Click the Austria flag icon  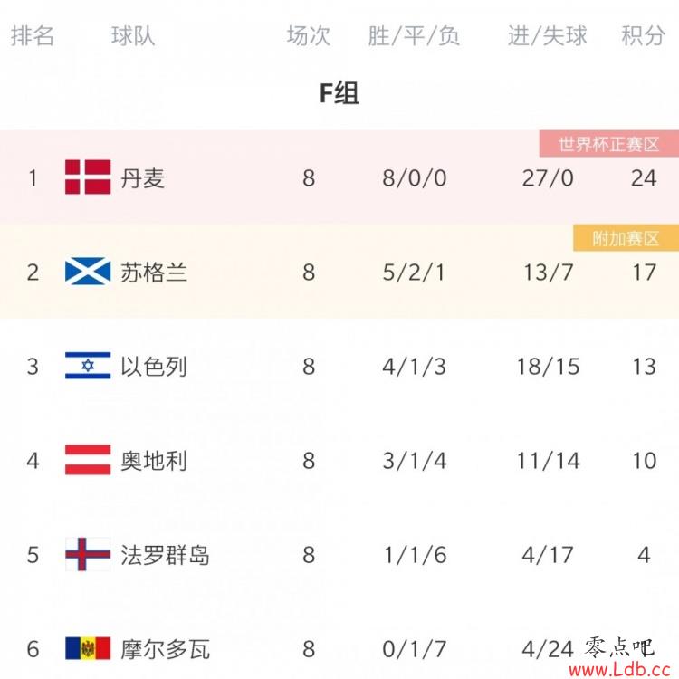88,460
